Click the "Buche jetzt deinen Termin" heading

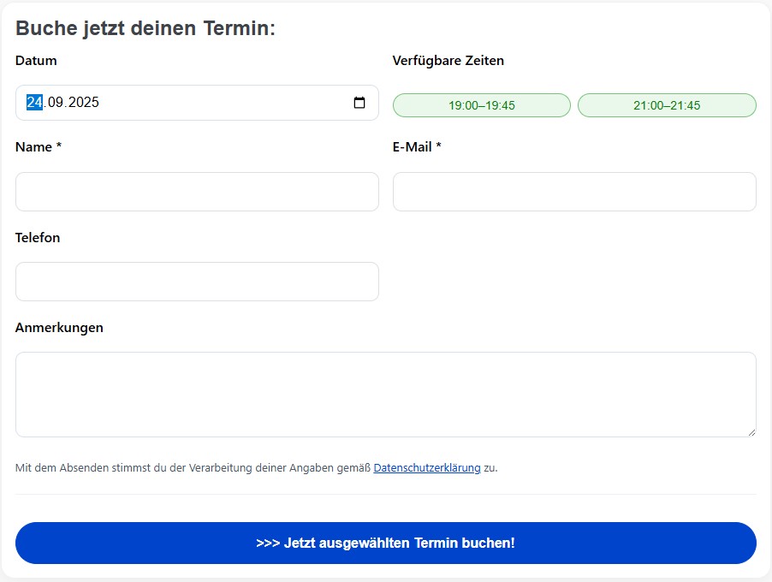point(145,28)
